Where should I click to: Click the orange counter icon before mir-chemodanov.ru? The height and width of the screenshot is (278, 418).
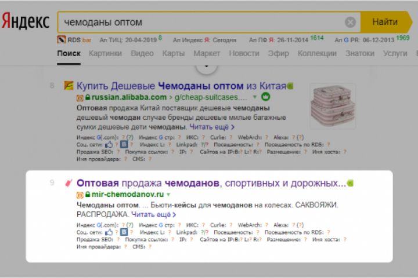click(80, 195)
